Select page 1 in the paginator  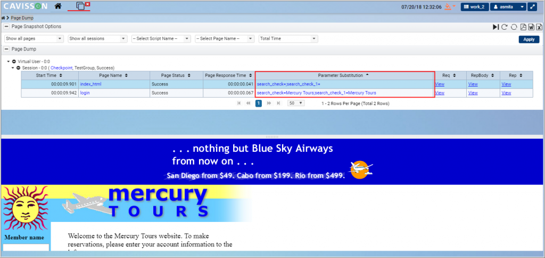(x=259, y=104)
